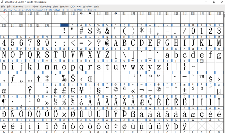
Task: Select the one quarter ¼ glyph
Action: click(x=56, y=102)
